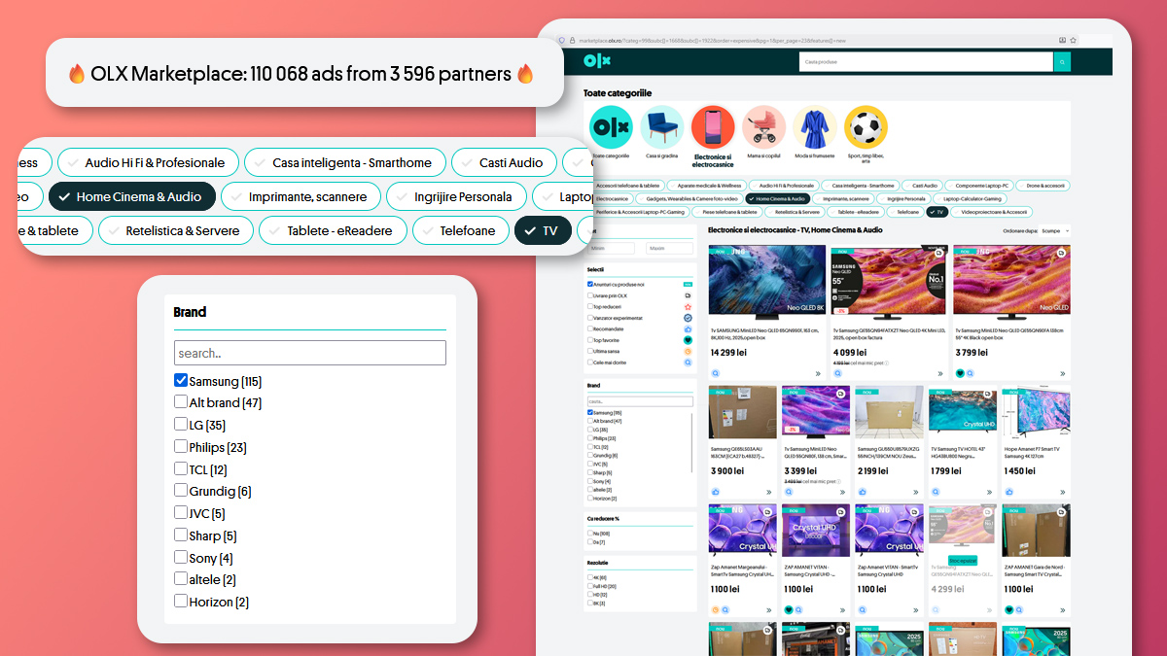Click clock icon on Zap Amanet Margeanului card
The image size is (1167, 656).
pos(716,609)
